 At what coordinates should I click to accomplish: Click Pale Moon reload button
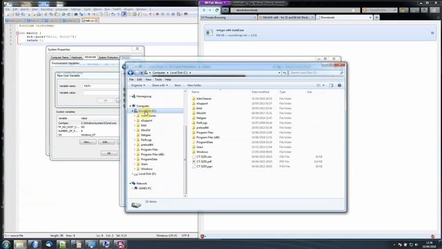(x=217, y=10)
